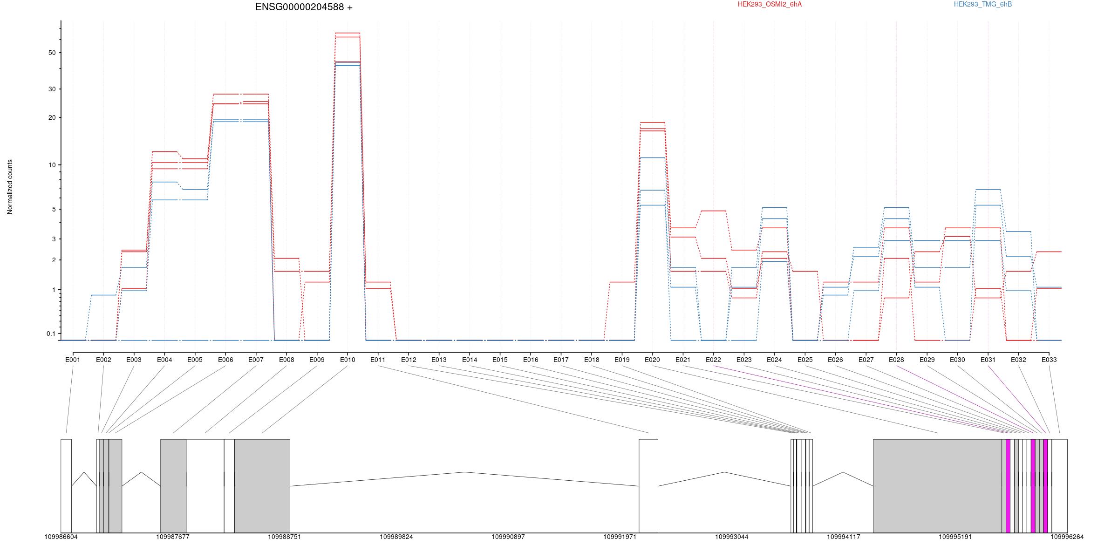Click exon label E028
1118x559 pixels.
tap(896, 360)
